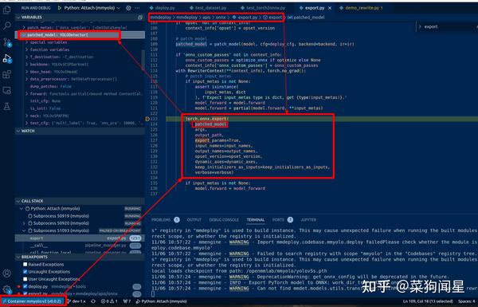
Task: Open forwarded ports indicator in status bar
Action: [x=127, y=301]
